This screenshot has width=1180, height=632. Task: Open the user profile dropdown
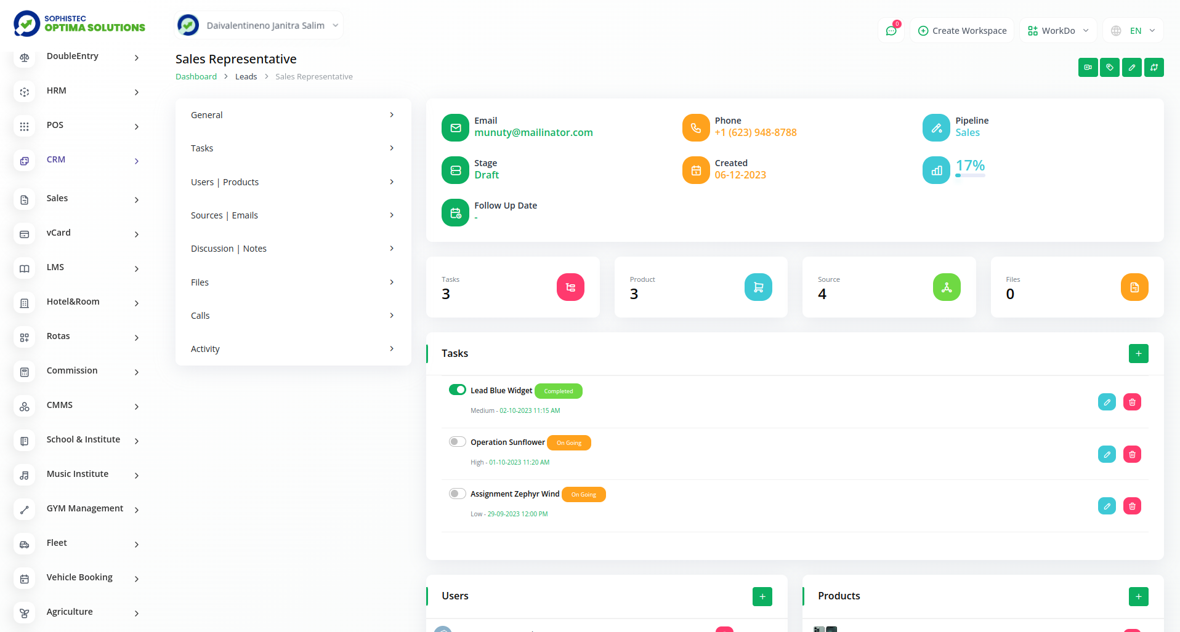pyautogui.click(x=259, y=26)
